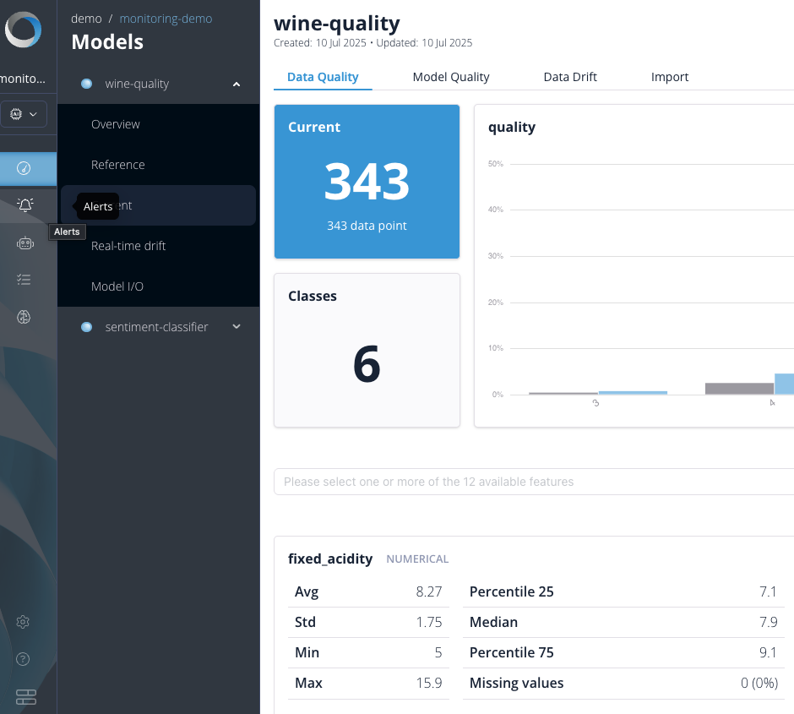
Task: Click the gray bar for class 4
Action: click(739, 389)
